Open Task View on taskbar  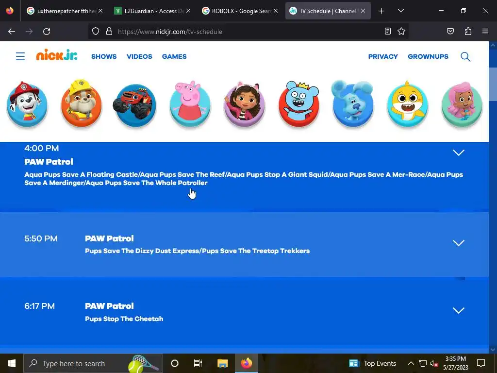pos(198,363)
